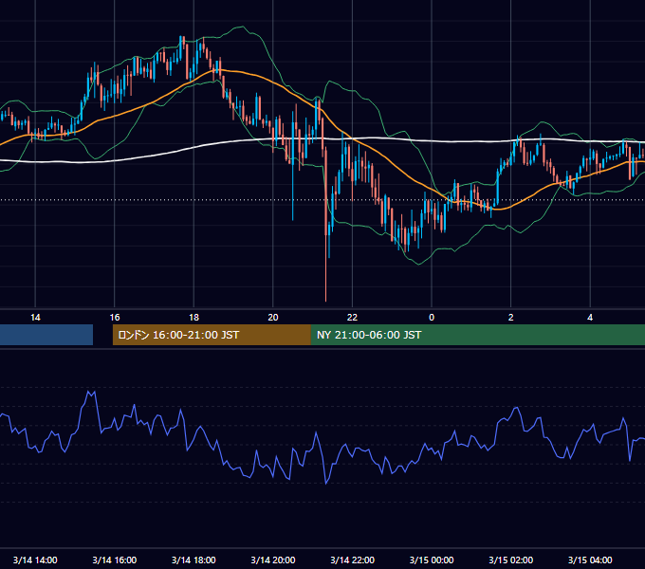Screen dimensions: 645x569
Task: Click the 22 hour label on chart axis
Action: coord(352,318)
